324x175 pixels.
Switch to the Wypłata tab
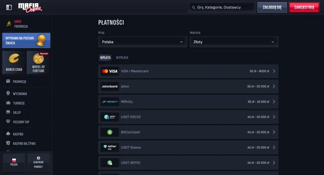[122, 58]
